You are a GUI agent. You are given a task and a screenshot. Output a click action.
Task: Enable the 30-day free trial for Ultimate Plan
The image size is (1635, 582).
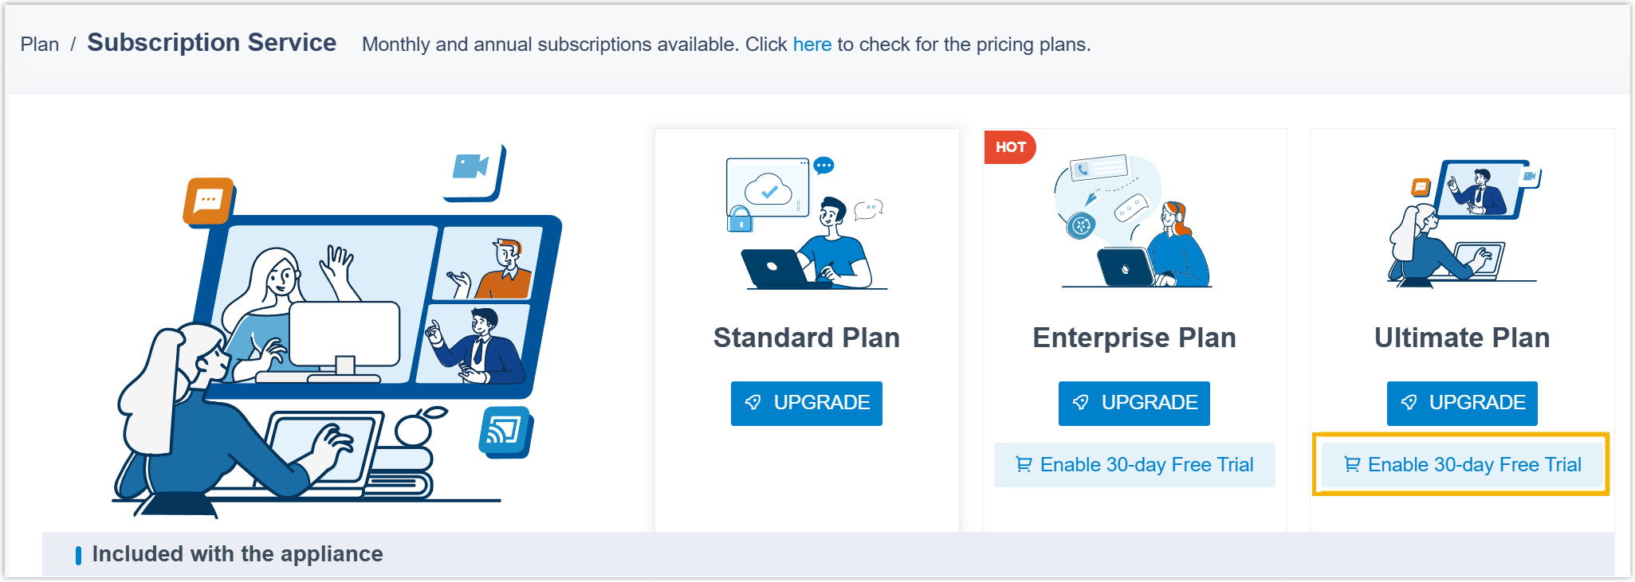(x=1462, y=464)
